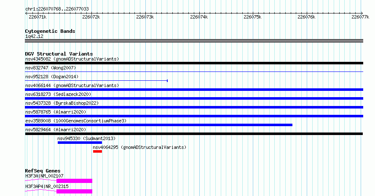Click the 226073k ruler mark
This screenshot has width=375, height=196.
coord(145,17)
